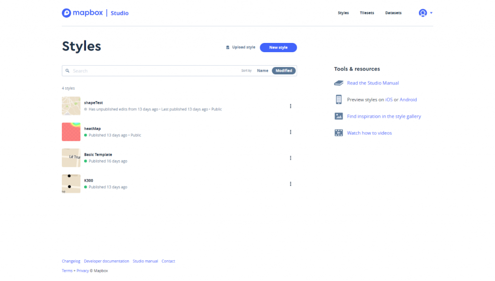Go to the Tilesets tab
Viewport: 495px width, 281px height.
[367, 13]
